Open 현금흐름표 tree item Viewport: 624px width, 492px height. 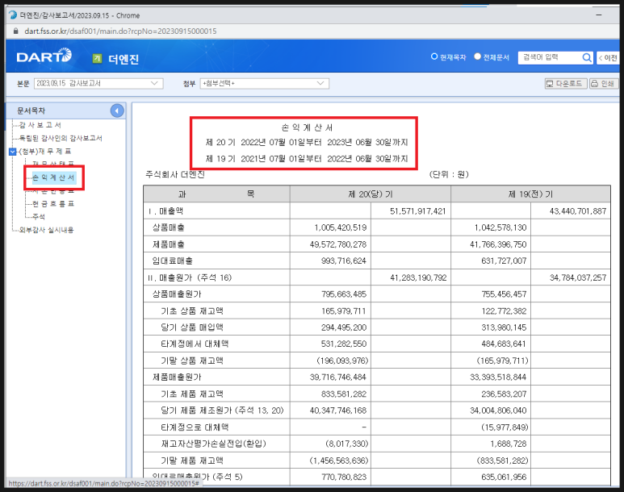(53, 203)
